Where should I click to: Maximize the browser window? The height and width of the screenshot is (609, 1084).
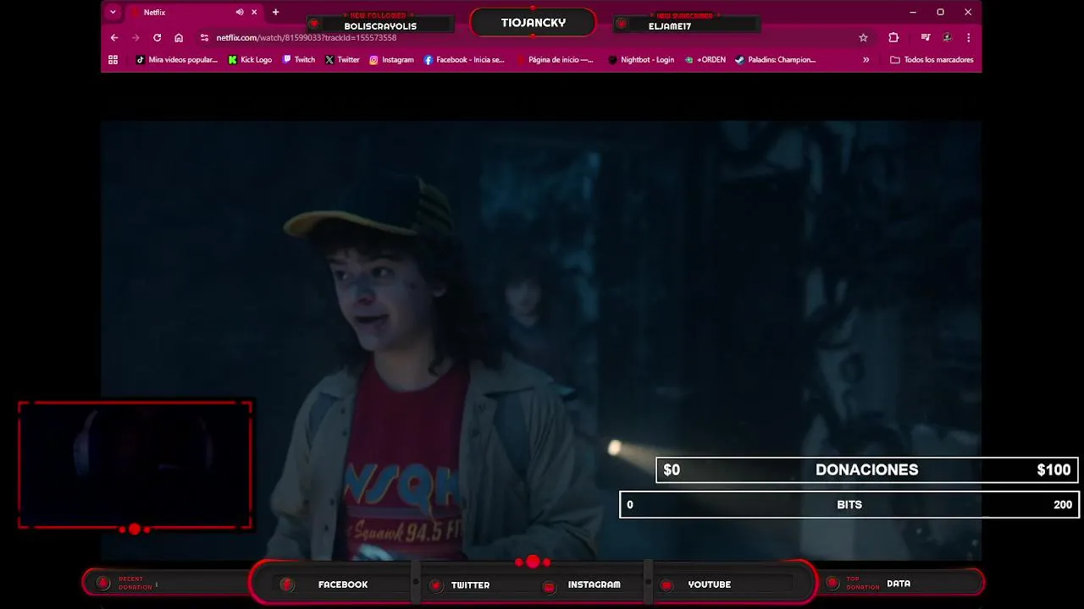(940, 13)
